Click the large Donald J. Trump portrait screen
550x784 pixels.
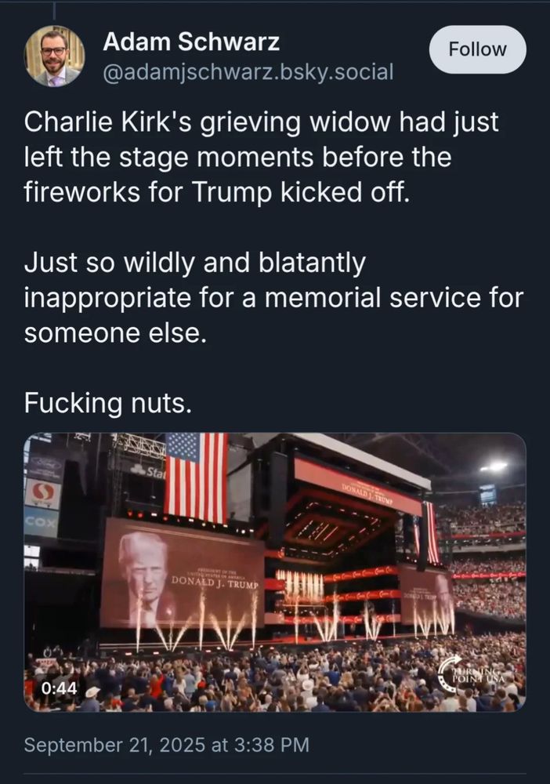pos(180,572)
